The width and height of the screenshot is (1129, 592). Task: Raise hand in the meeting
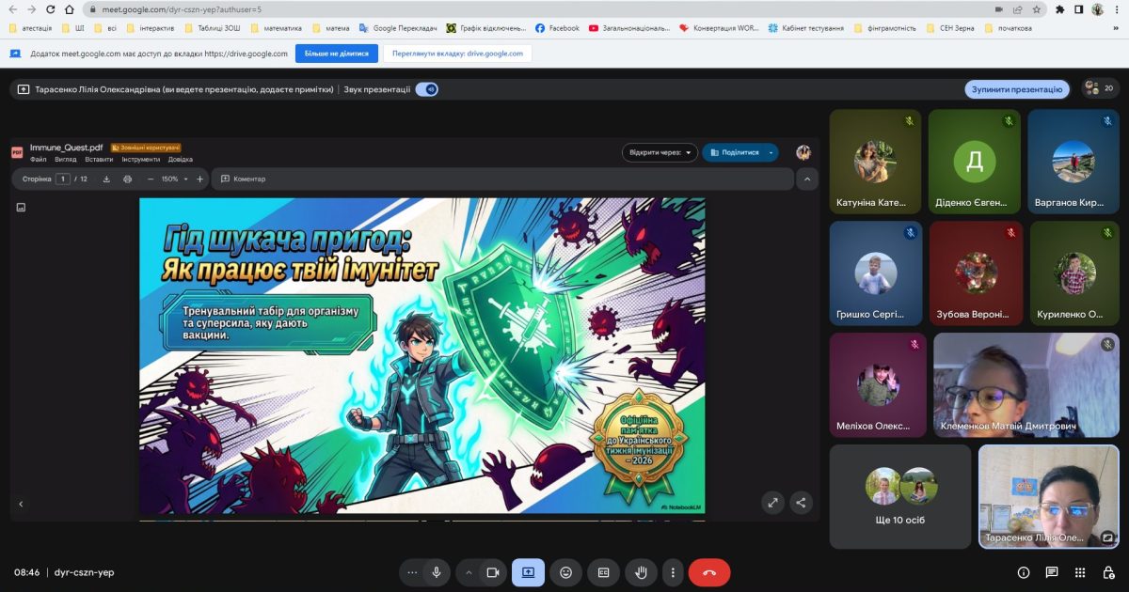pyautogui.click(x=641, y=572)
